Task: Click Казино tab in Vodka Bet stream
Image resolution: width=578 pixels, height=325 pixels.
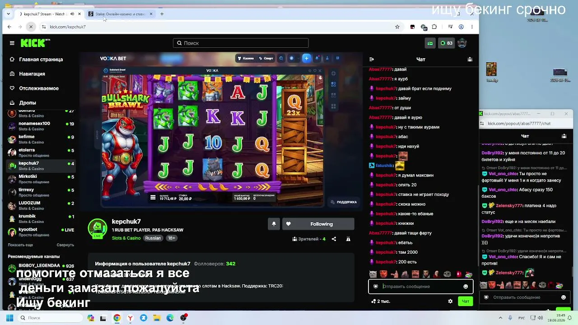Action: tap(246, 58)
